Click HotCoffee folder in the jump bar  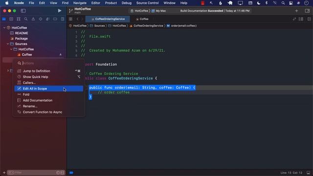pos(117,26)
